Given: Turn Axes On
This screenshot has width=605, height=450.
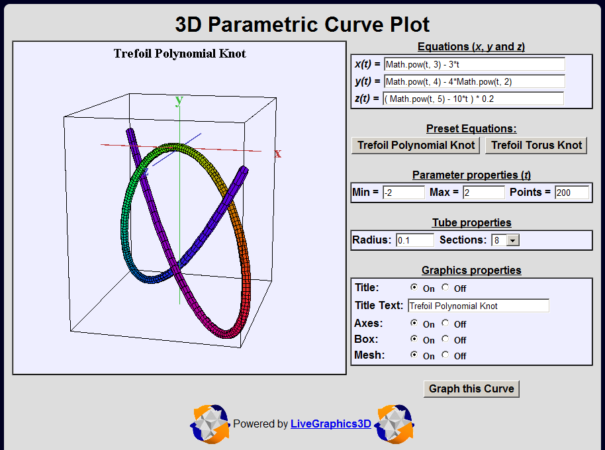Looking at the screenshot, I should coord(414,323).
